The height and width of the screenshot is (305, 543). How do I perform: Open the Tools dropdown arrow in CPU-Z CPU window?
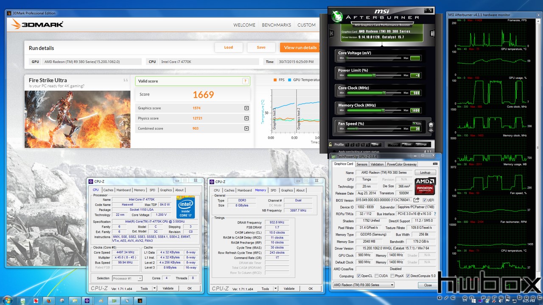[x=154, y=288]
